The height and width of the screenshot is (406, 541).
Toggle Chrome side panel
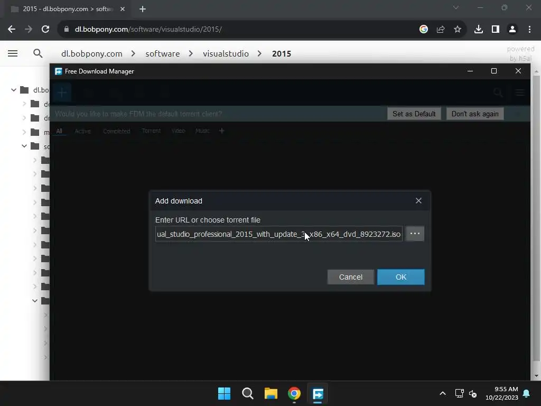(x=496, y=29)
